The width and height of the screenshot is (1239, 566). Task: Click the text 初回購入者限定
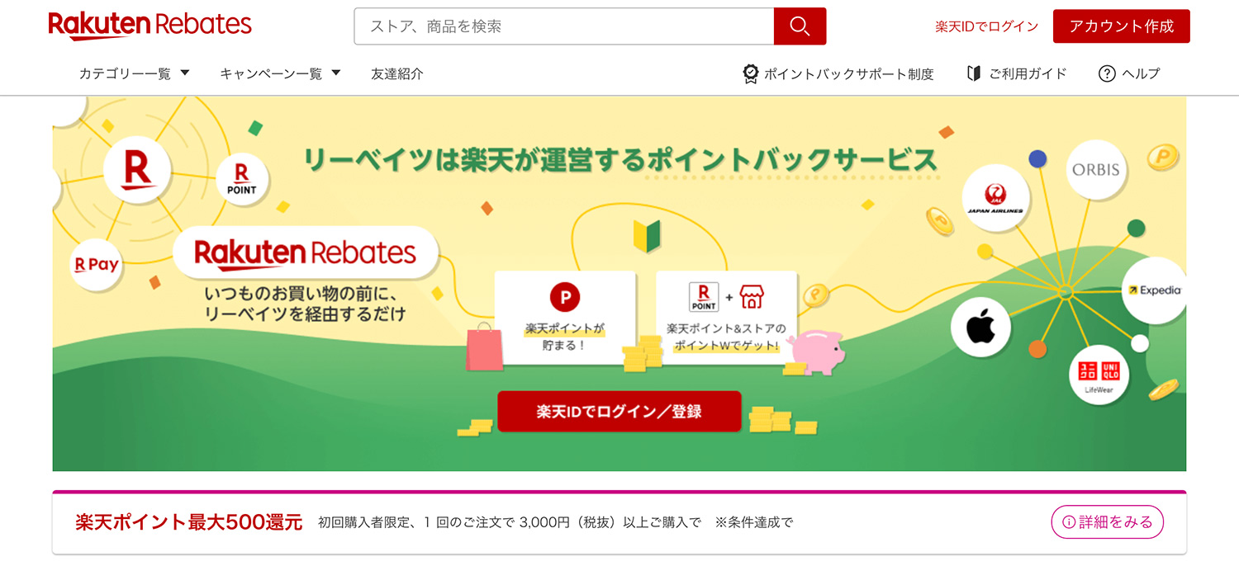(x=363, y=522)
